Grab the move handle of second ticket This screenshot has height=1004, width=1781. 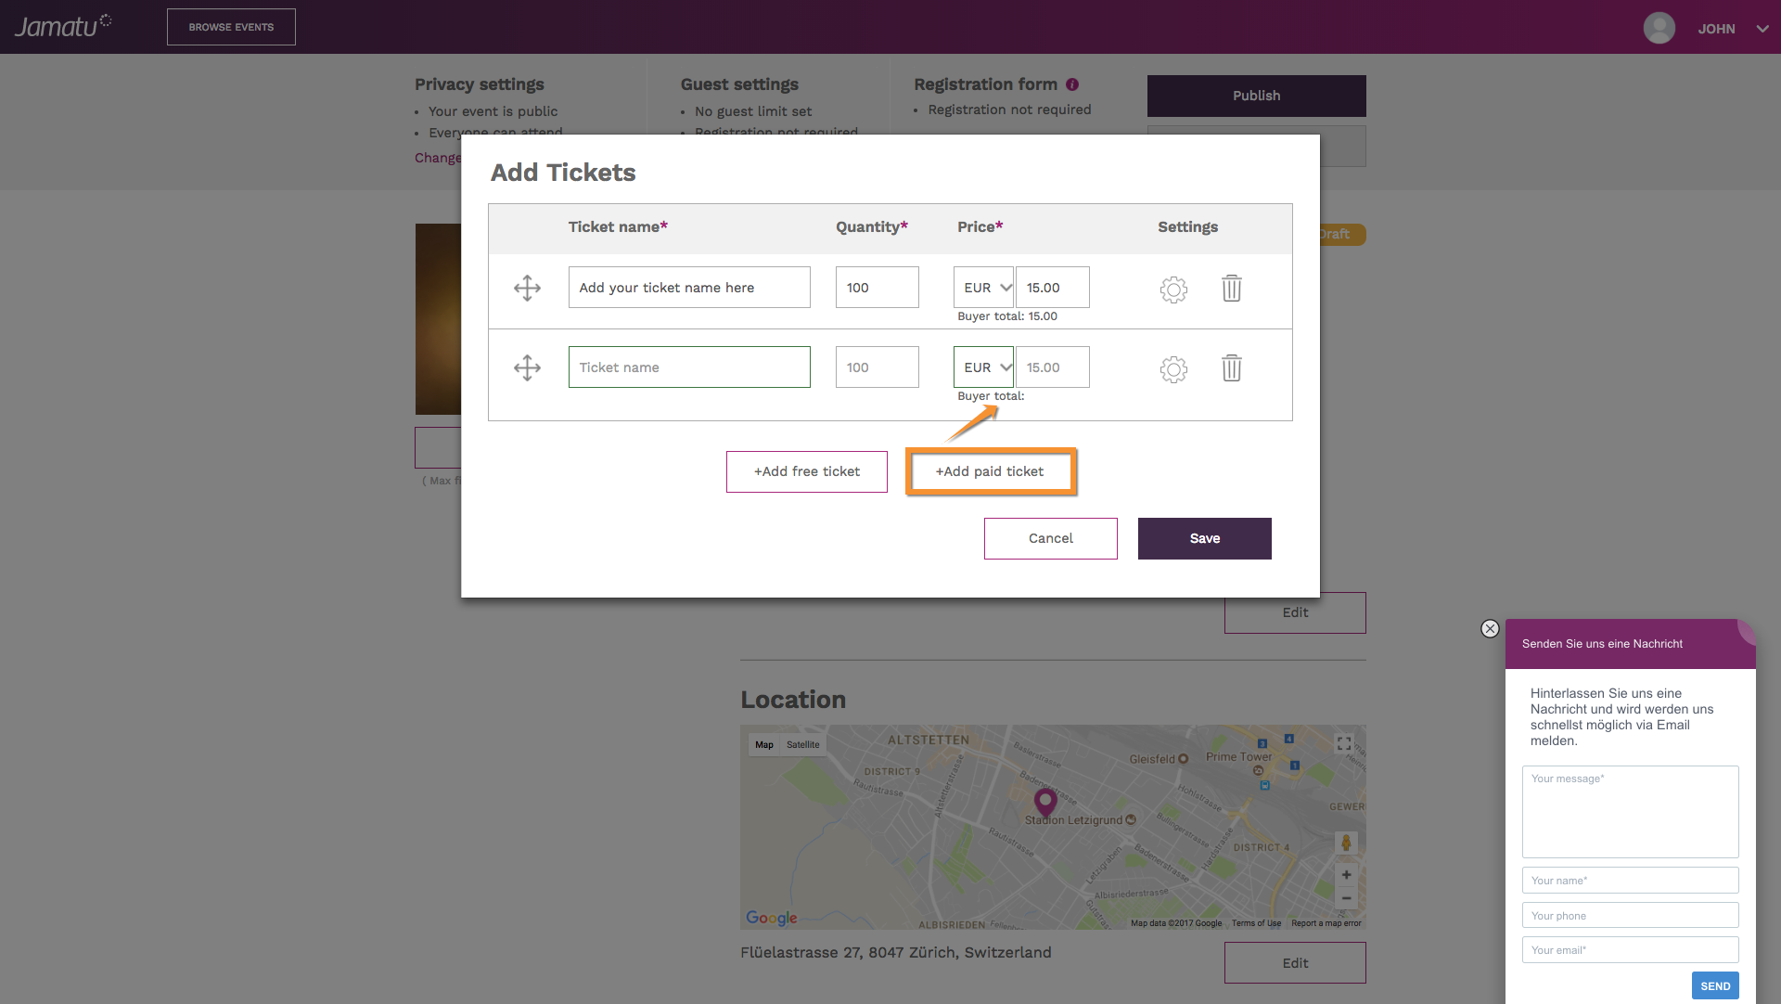click(527, 367)
